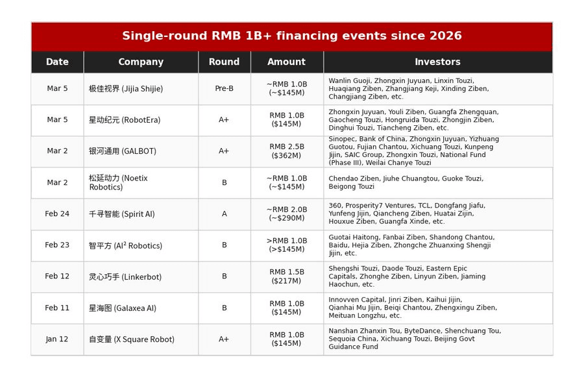Click the X Square Robot company cell
The width and height of the screenshot is (584, 377).
tap(132, 339)
